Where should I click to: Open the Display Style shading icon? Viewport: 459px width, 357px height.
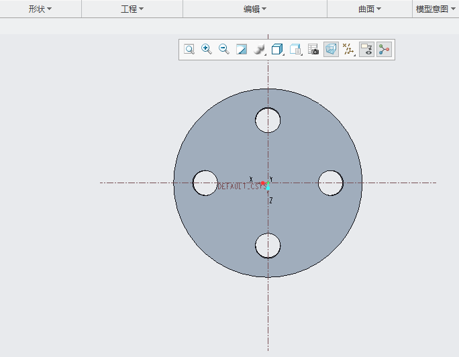259,49
